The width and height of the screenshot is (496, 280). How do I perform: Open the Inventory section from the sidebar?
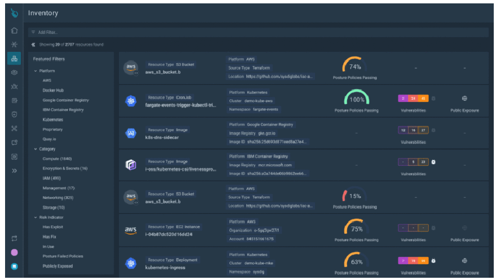[14, 58]
